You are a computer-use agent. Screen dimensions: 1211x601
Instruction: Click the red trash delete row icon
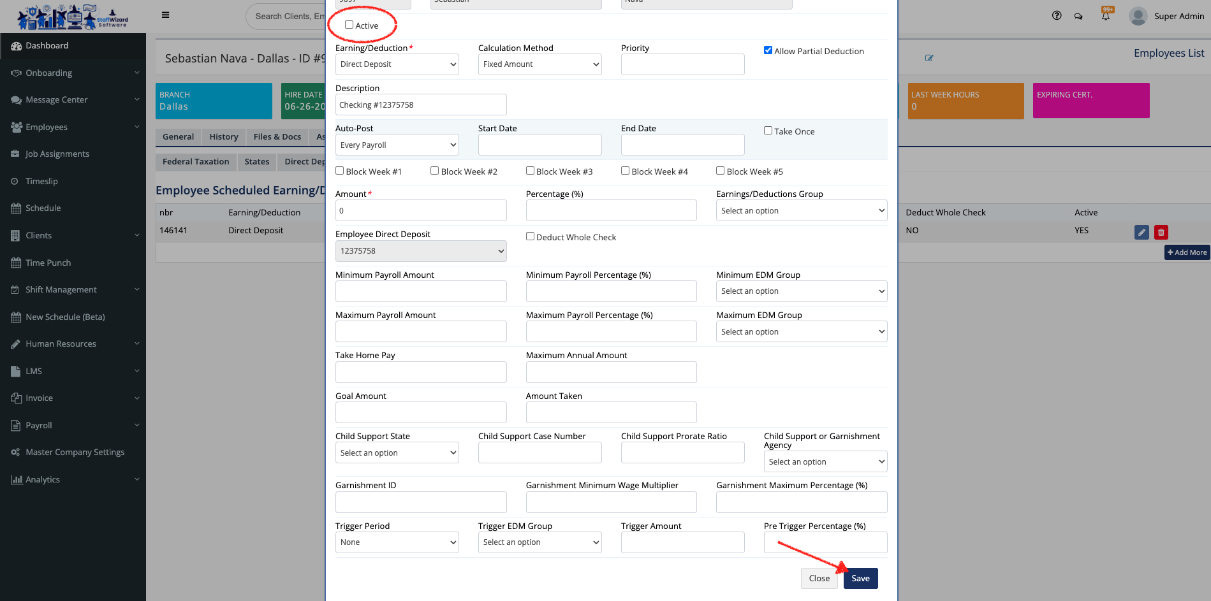(1161, 232)
